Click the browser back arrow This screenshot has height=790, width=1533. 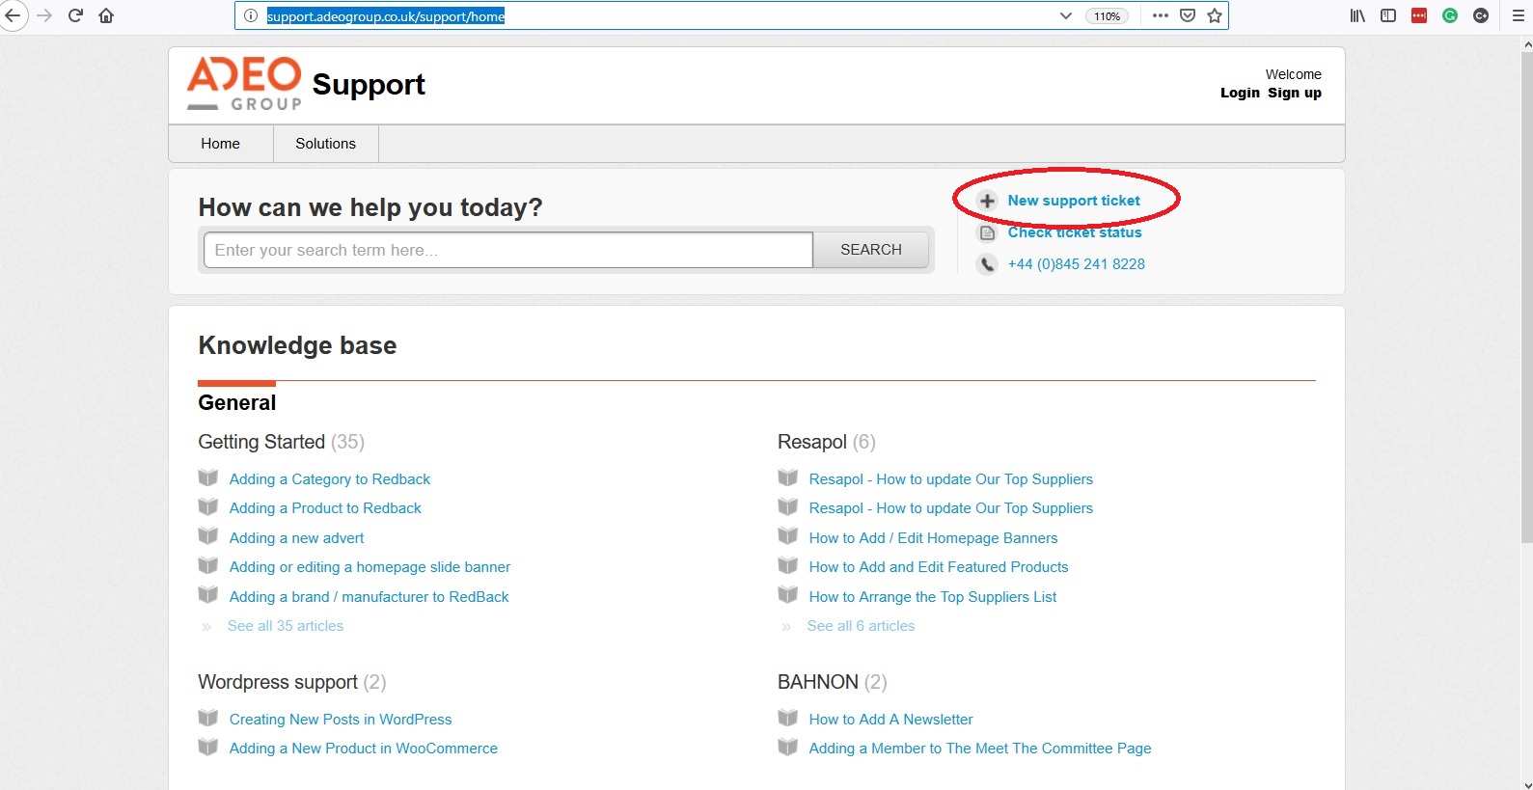pos(13,15)
